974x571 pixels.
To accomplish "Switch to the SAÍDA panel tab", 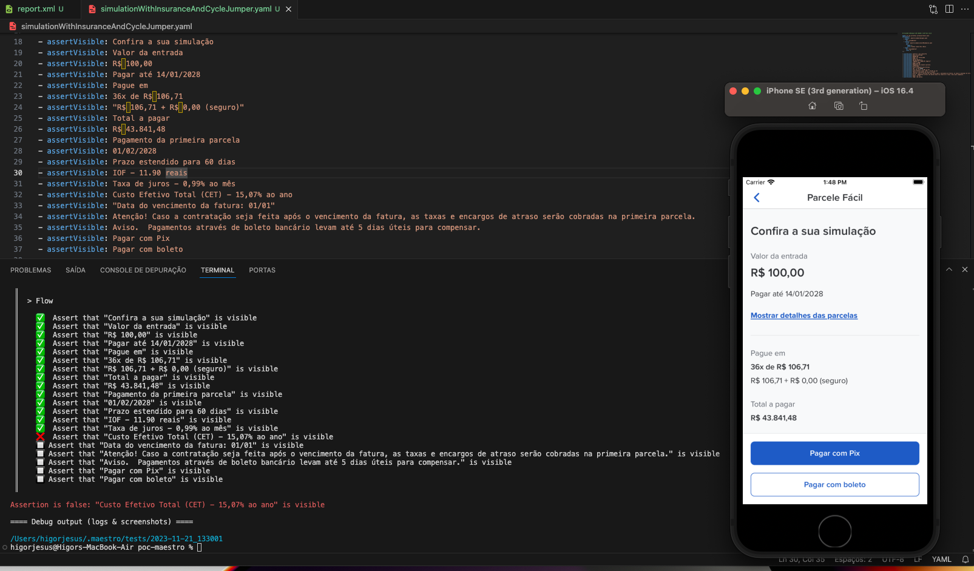I will 75,270.
